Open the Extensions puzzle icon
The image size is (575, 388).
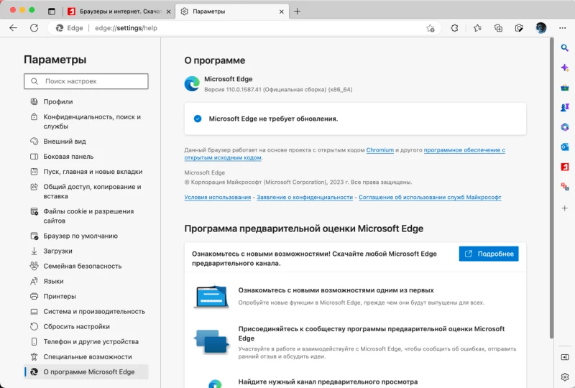click(454, 28)
